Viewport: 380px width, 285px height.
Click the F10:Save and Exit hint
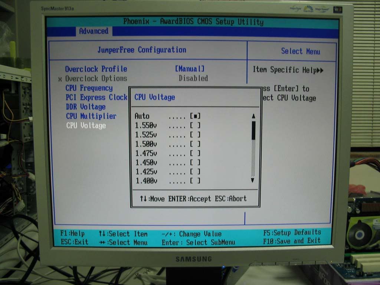tap(292, 241)
